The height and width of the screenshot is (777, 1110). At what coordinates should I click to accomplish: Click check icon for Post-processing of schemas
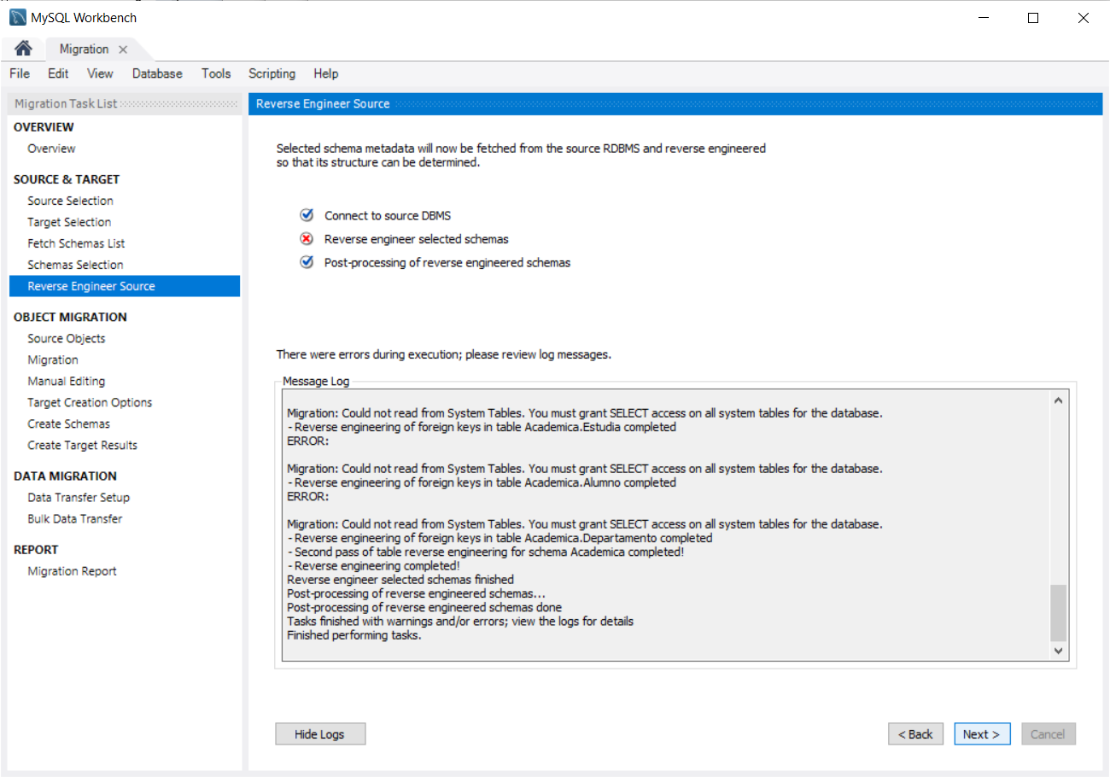[307, 262]
